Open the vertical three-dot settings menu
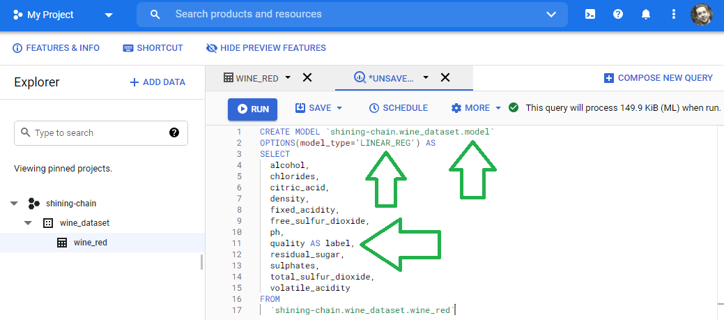Image resolution: width=724 pixels, height=320 pixels. (673, 15)
